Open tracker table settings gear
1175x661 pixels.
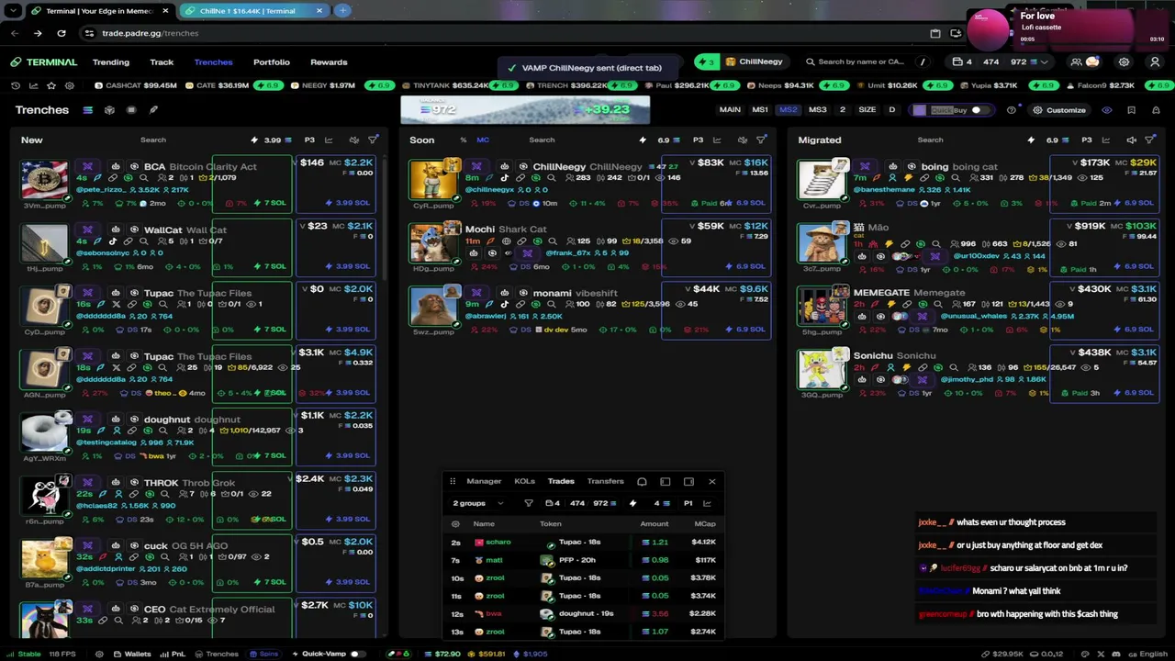coord(455,524)
